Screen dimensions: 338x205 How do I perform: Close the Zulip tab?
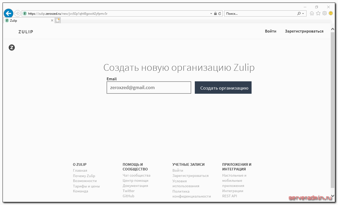click(x=52, y=20)
